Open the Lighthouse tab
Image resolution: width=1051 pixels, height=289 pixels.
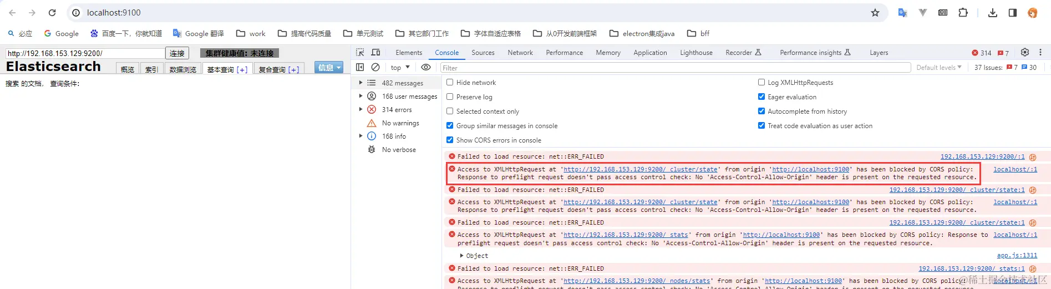coord(696,53)
